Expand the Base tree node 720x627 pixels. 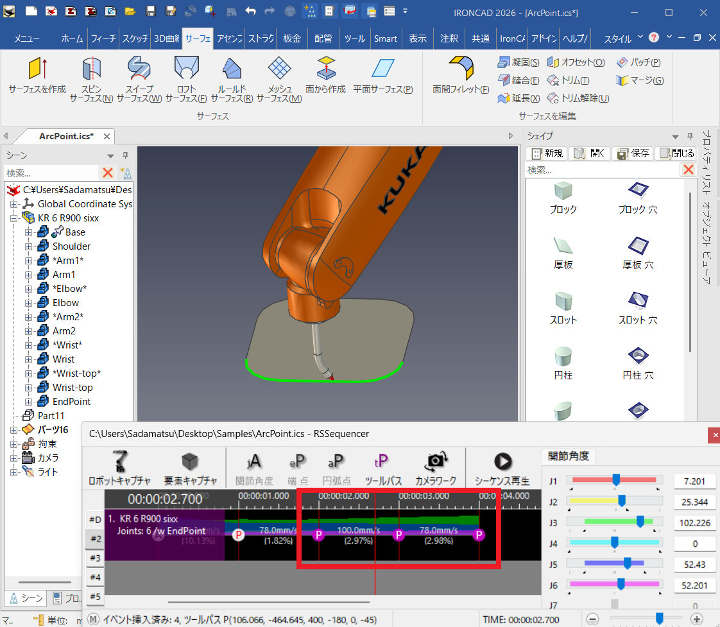click(x=28, y=232)
